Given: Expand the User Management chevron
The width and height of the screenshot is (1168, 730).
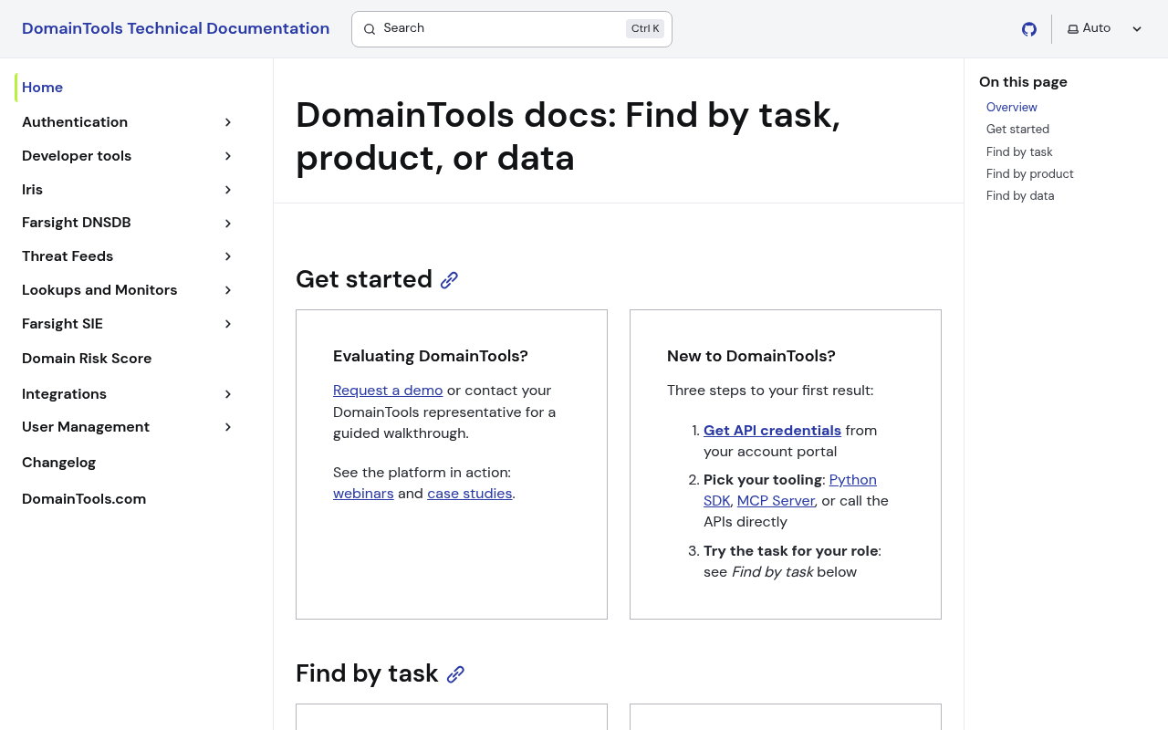Looking at the screenshot, I should click(228, 427).
